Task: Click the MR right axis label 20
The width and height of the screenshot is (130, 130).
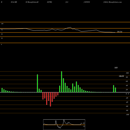Action: [127, 90]
